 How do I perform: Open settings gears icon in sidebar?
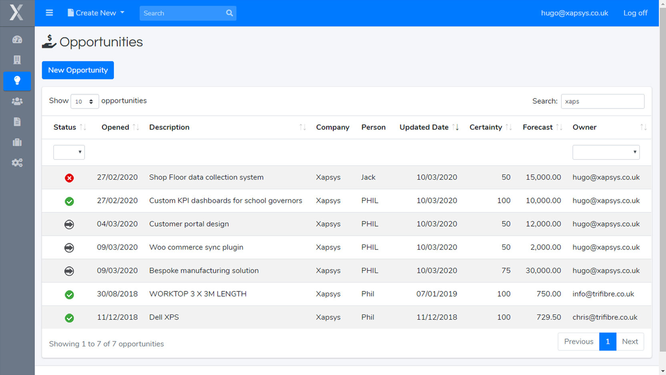[17, 163]
